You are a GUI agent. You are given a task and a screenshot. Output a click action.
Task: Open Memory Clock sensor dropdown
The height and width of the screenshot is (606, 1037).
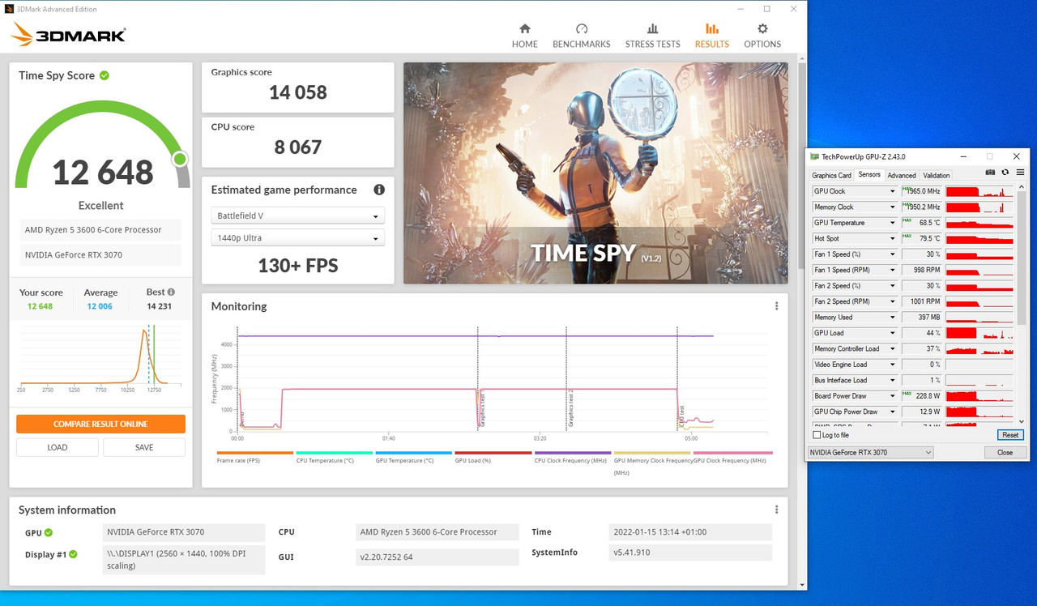tap(893, 207)
